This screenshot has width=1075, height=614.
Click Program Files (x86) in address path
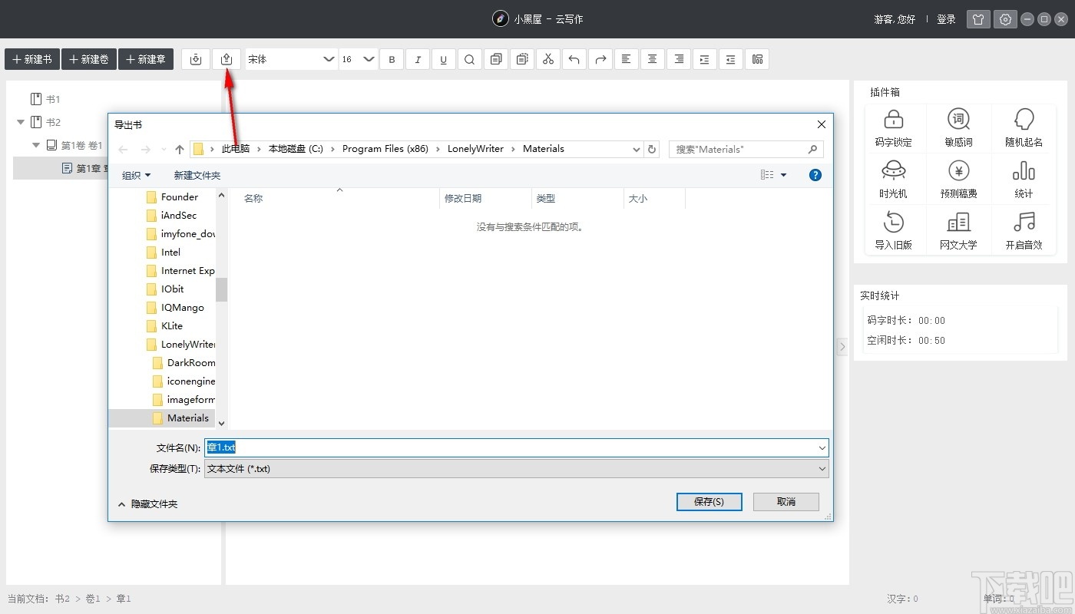click(385, 149)
